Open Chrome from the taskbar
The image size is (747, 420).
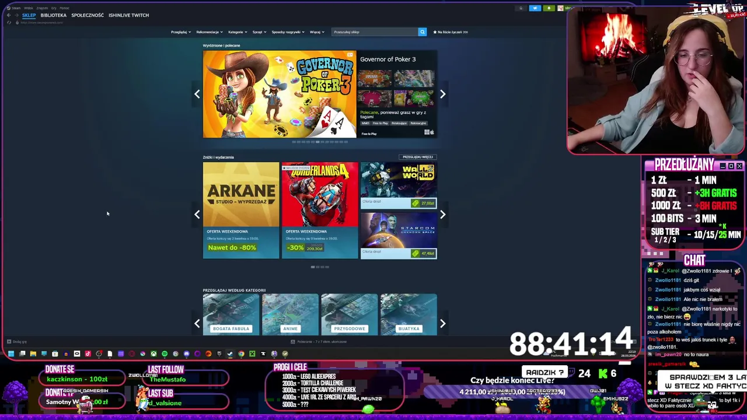(x=241, y=353)
